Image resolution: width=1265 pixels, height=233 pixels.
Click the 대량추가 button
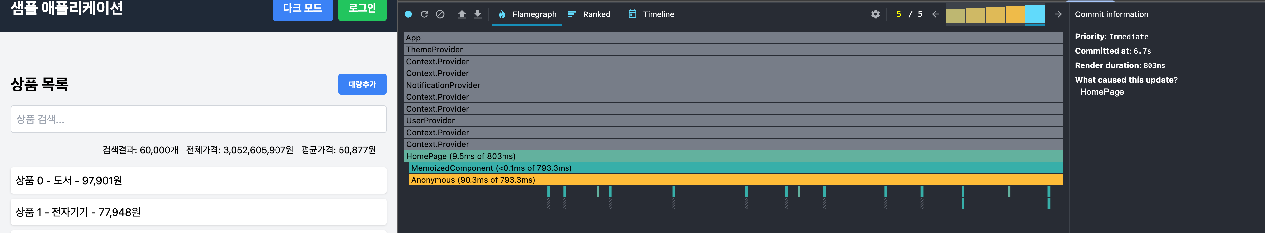tap(362, 84)
